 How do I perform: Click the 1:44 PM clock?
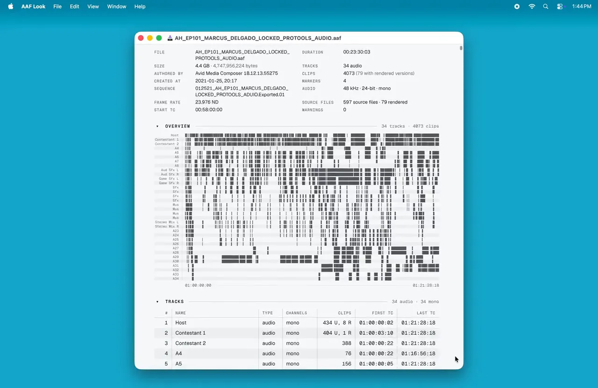[582, 7]
